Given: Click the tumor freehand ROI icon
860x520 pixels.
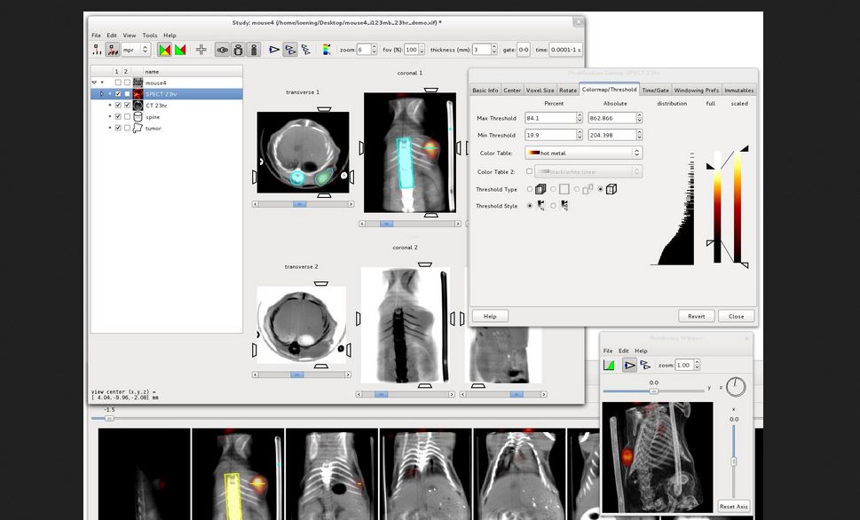Looking at the screenshot, I should [x=138, y=128].
